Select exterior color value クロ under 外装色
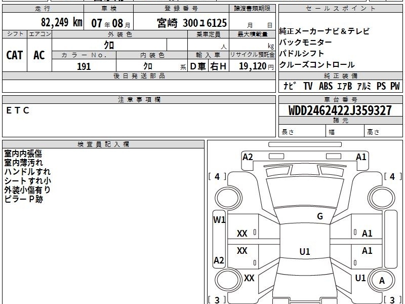405x304 pixels. pyautogui.click(x=109, y=45)
